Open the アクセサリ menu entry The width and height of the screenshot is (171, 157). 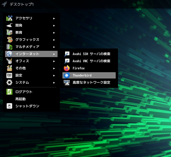pyautogui.click(x=31, y=18)
